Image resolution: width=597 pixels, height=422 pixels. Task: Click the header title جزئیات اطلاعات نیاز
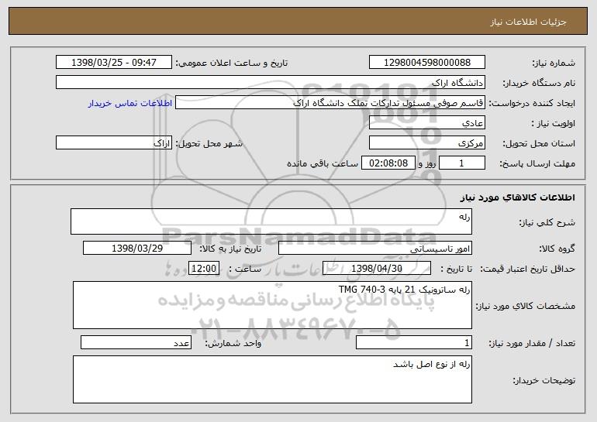(x=528, y=22)
